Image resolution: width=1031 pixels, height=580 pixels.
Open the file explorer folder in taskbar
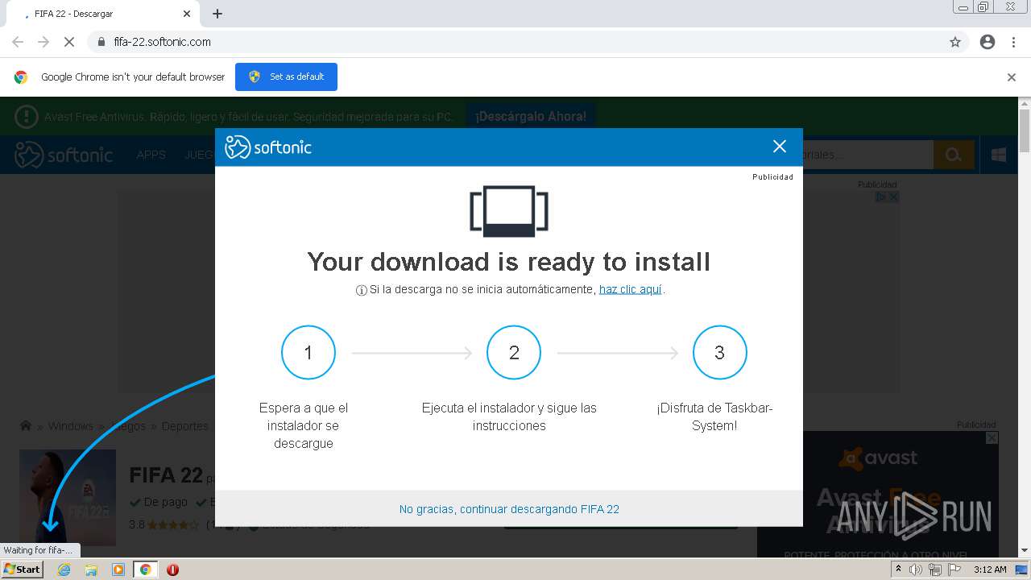(91, 570)
